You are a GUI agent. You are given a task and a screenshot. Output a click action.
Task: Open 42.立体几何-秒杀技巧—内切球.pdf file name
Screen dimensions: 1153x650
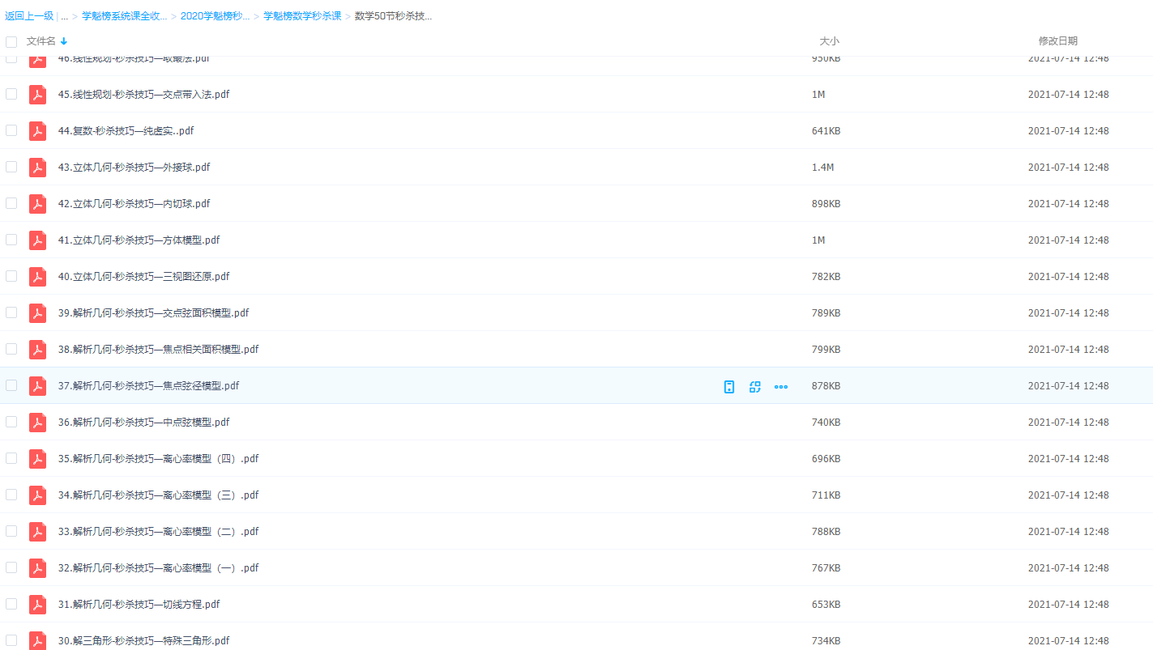click(x=134, y=204)
